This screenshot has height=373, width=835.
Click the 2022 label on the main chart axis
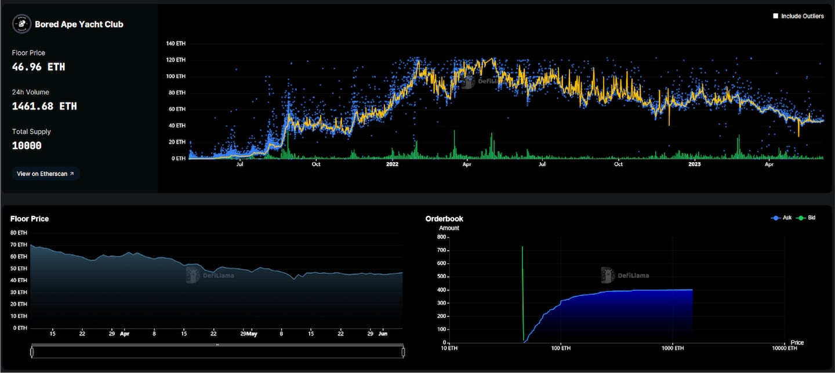[392, 164]
